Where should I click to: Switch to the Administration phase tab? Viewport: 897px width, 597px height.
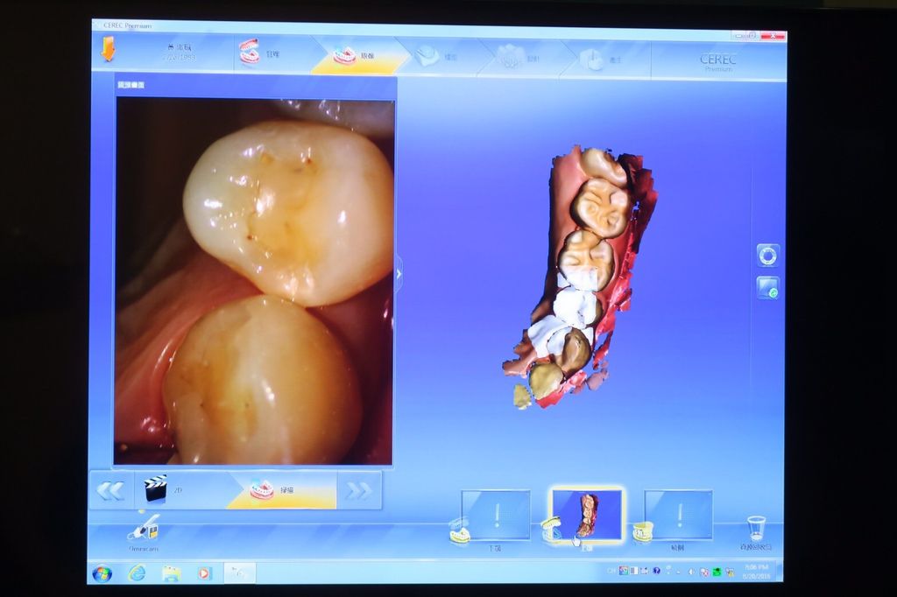272,53
